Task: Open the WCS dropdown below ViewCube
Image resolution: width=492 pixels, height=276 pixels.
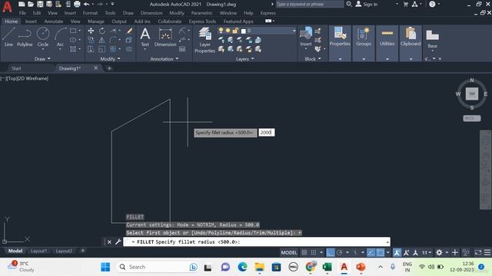Action: [471, 118]
